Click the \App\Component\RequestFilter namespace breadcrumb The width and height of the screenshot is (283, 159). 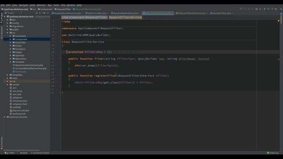84,17
